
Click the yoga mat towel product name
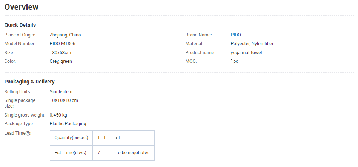(x=246, y=53)
